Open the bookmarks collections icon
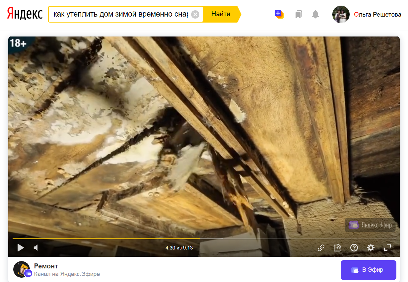Image resolution: width=408 pixels, height=282 pixels. [299, 15]
